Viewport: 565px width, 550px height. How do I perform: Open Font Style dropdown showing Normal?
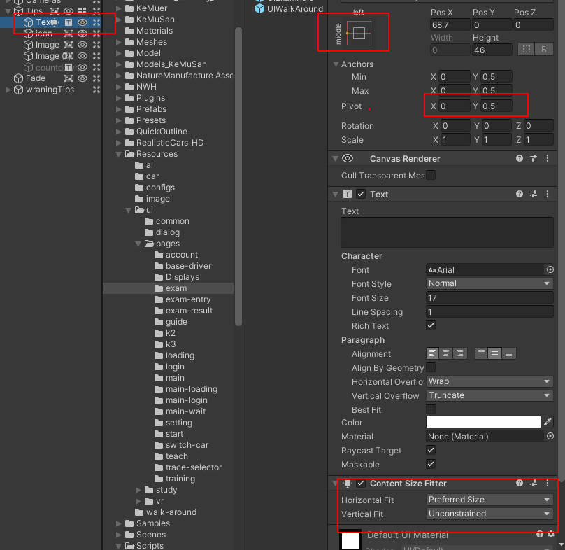click(x=489, y=283)
